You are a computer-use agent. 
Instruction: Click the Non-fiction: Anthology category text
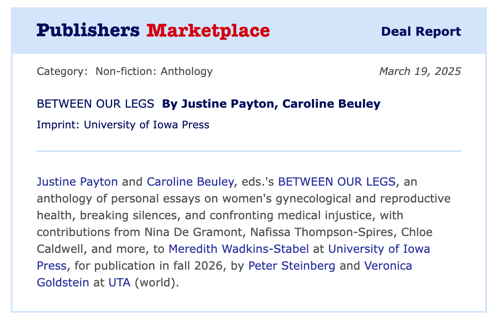click(x=154, y=71)
